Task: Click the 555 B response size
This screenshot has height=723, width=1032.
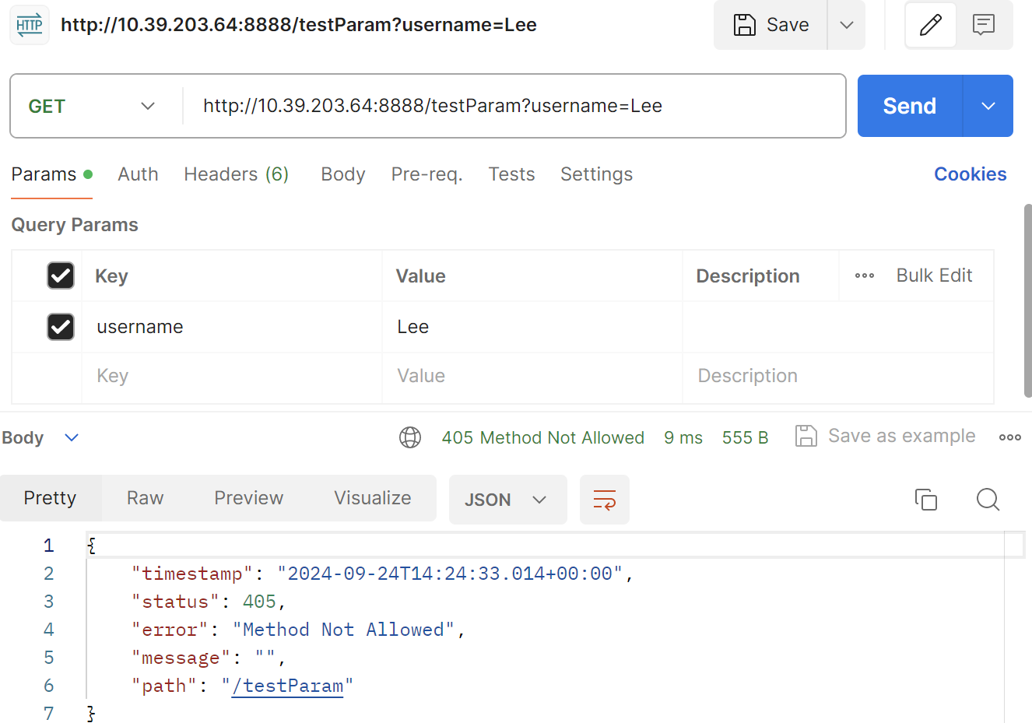Action: pyautogui.click(x=745, y=437)
